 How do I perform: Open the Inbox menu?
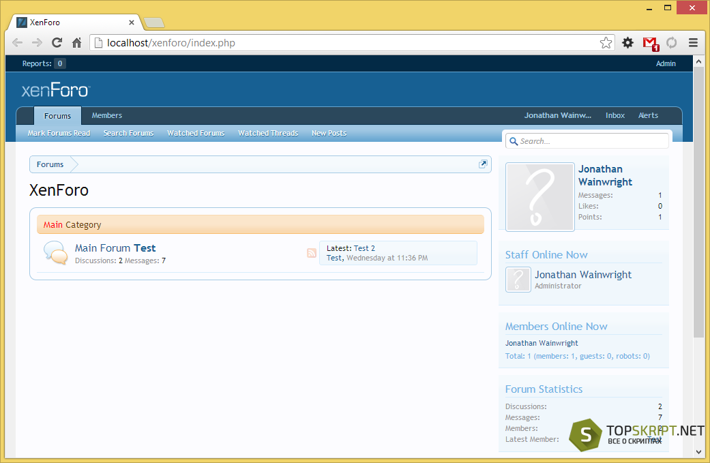point(615,115)
